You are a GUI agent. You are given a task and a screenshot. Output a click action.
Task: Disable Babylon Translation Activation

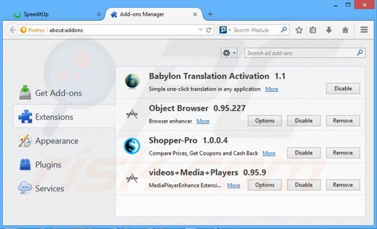point(343,89)
